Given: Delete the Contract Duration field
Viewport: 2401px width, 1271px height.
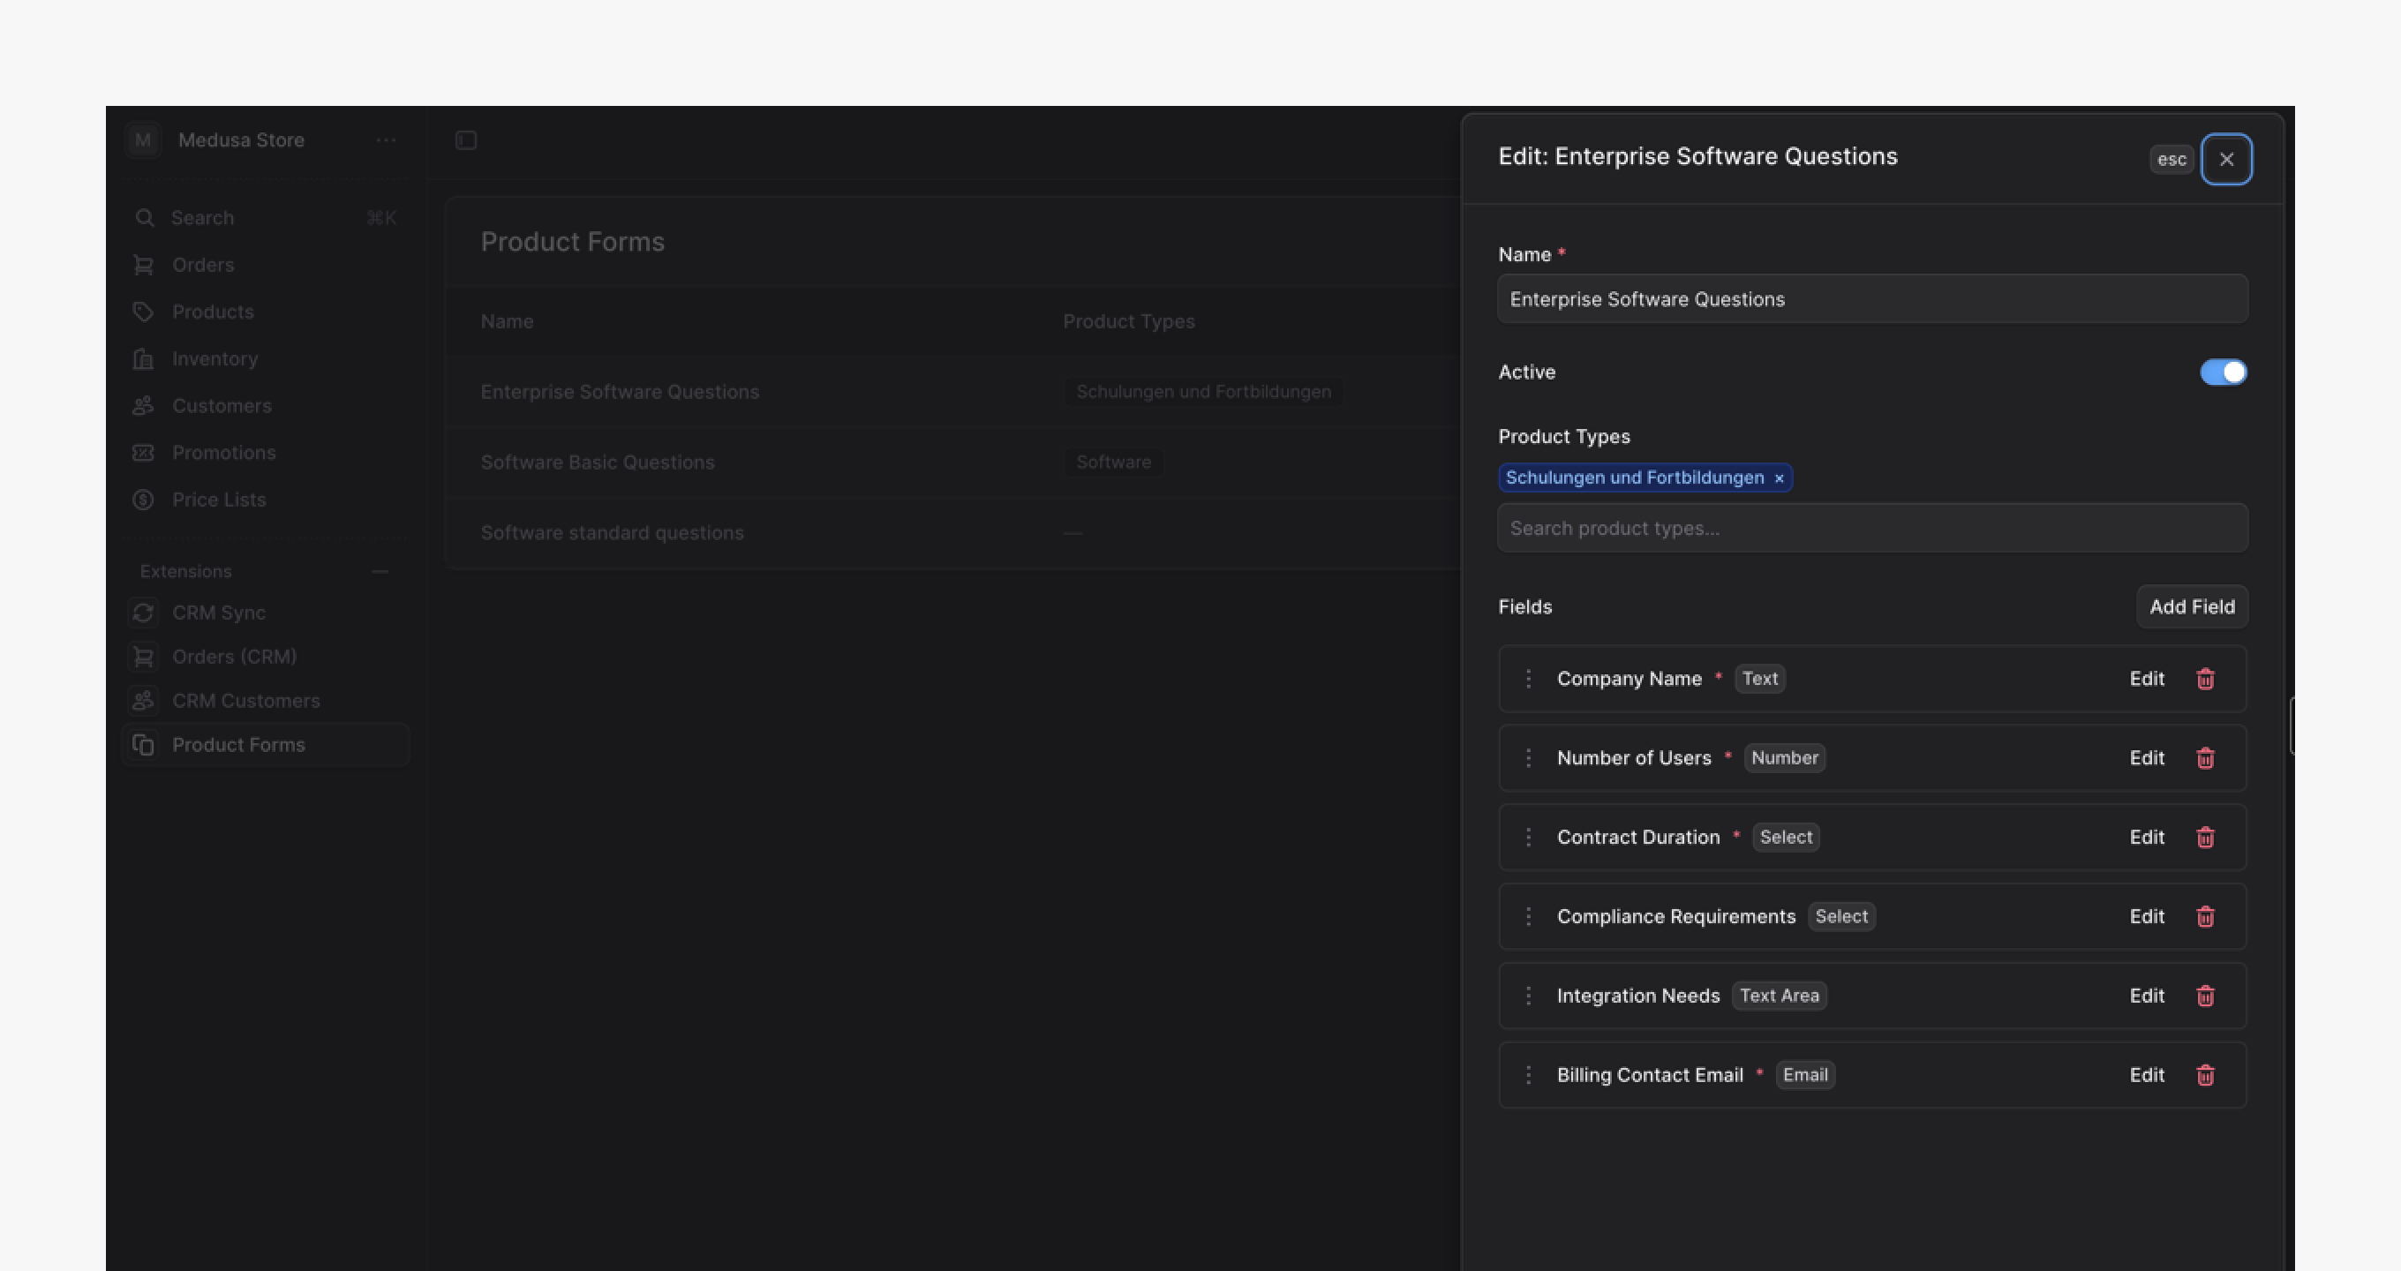Looking at the screenshot, I should (2205, 837).
